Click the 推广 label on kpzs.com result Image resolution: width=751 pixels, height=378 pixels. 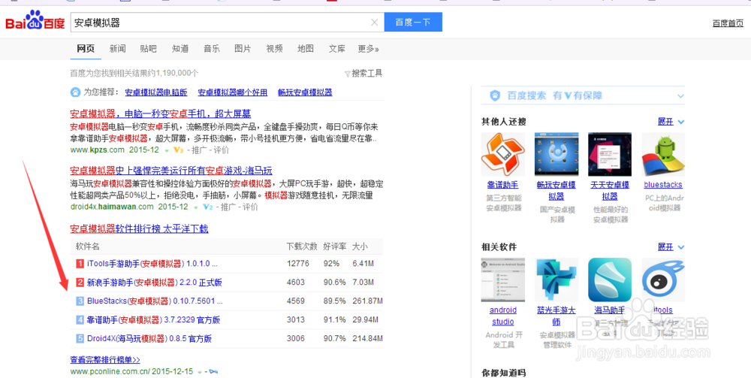pos(200,150)
